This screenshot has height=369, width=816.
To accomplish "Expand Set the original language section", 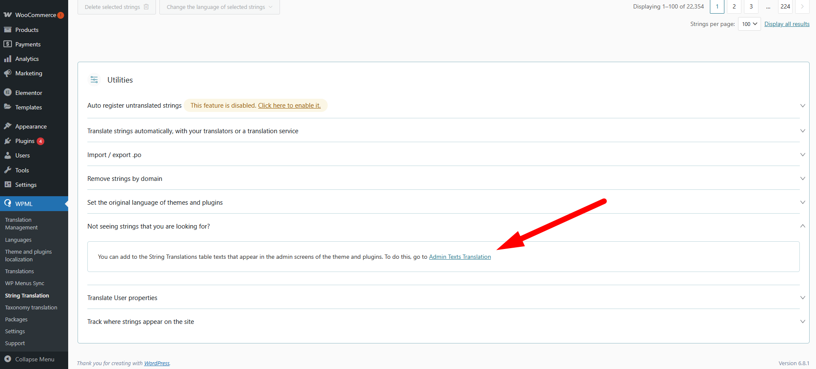I will tap(802, 203).
